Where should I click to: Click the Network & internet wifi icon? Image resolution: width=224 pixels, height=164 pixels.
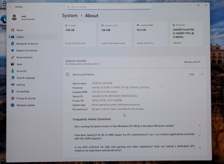(x=12, y=51)
